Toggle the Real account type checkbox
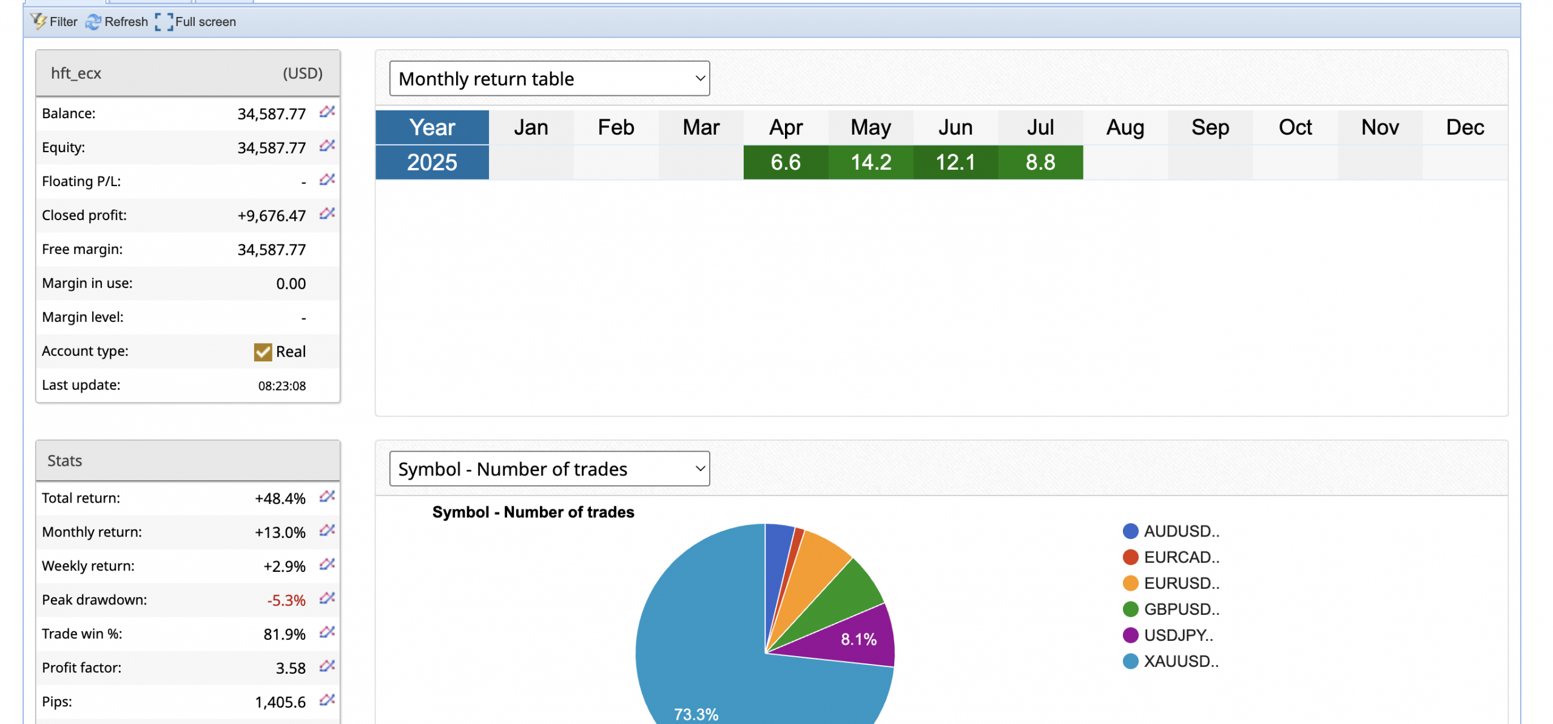 [x=263, y=352]
